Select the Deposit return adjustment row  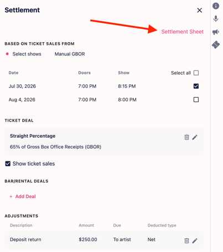pos(104,240)
